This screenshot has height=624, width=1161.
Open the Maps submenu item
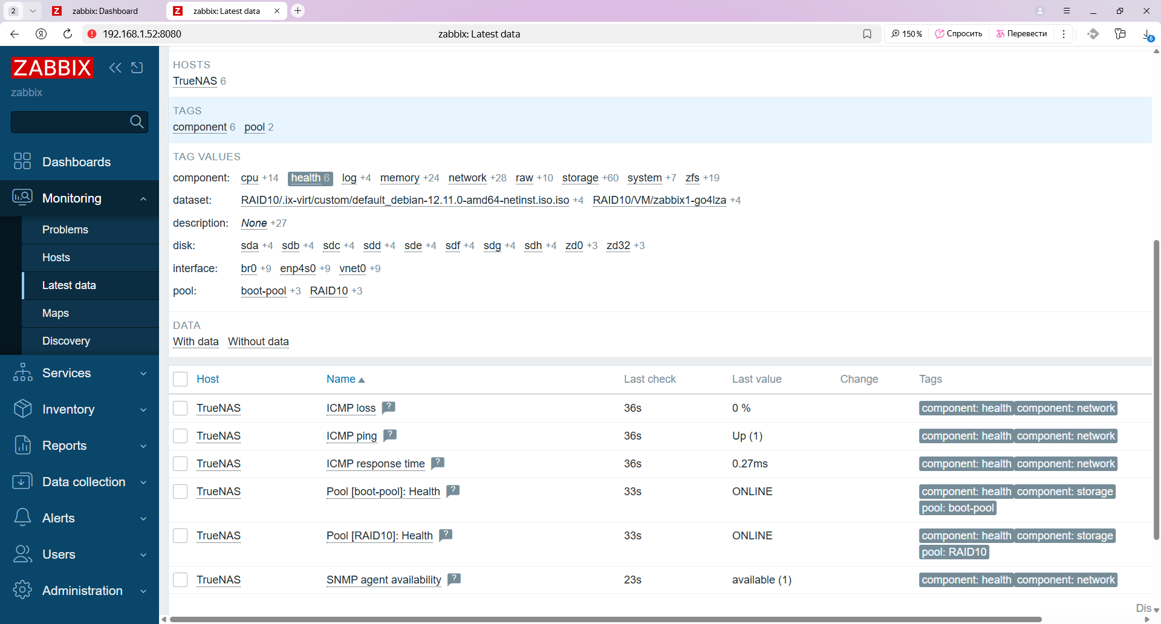(x=91, y=313)
